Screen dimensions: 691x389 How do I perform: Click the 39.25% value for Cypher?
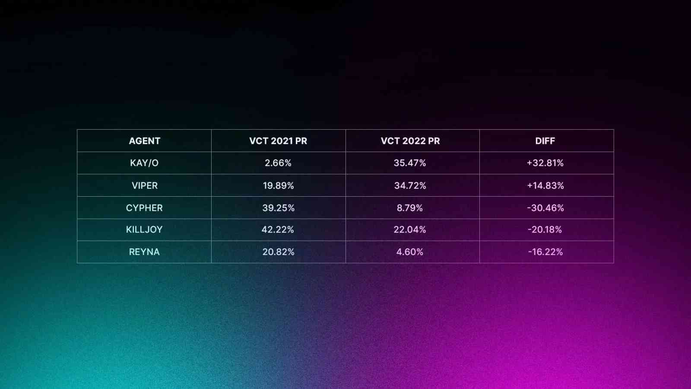point(278,208)
